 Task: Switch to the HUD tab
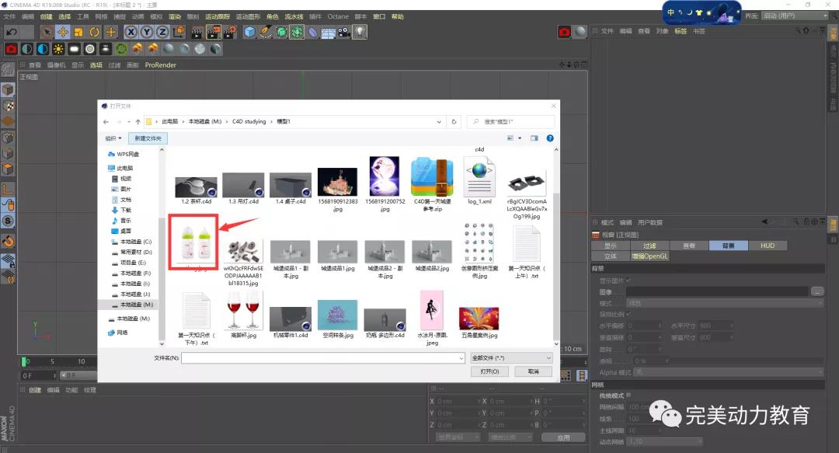(x=767, y=246)
